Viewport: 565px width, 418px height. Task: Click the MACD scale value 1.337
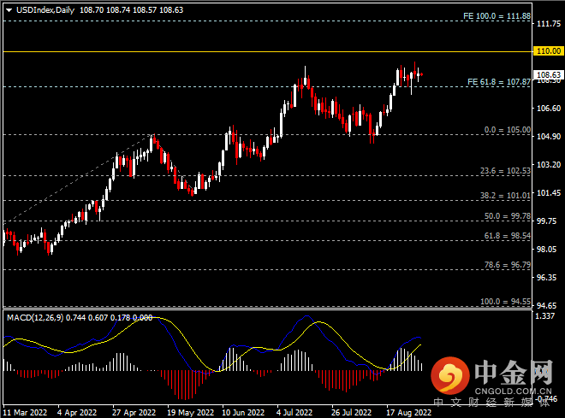point(545,316)
